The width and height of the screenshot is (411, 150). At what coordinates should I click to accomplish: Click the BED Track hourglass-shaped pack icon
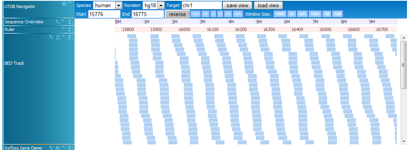coord(58,37)
